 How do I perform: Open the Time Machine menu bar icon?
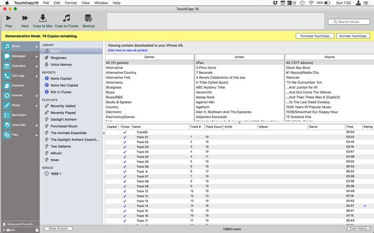302,3
